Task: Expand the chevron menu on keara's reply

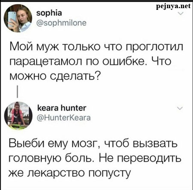Action: point(180,108)
